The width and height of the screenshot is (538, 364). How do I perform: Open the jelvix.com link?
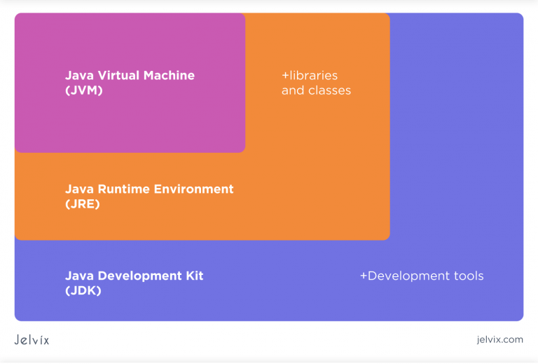tap(495, 340)
